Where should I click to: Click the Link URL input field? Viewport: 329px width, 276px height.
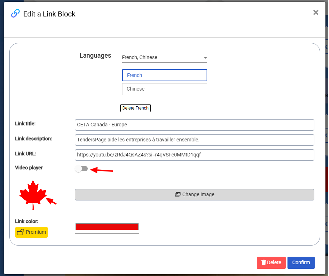[x=194, y=155]
